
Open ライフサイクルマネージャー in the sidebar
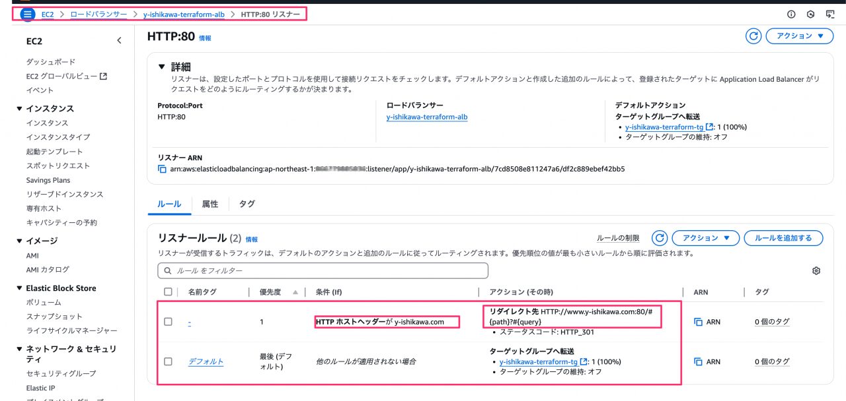[72, 330]
